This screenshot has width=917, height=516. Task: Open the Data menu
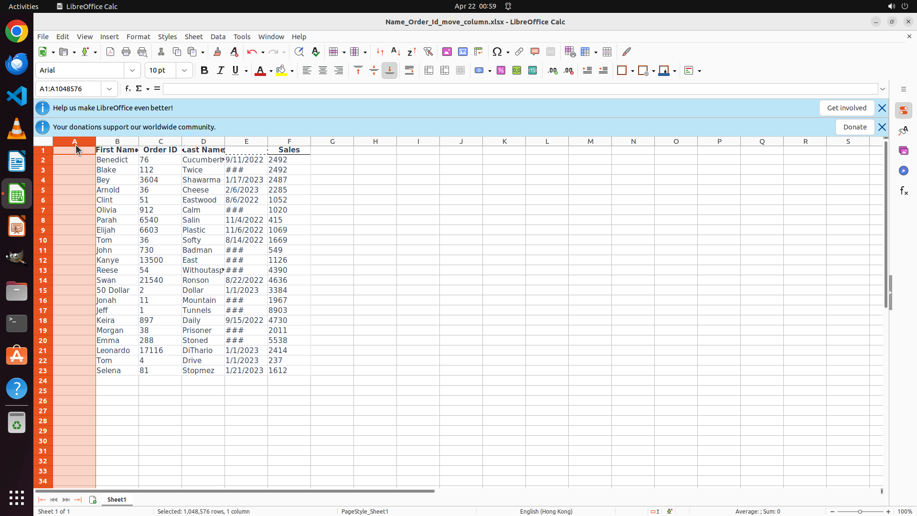(x=218, y=37)
